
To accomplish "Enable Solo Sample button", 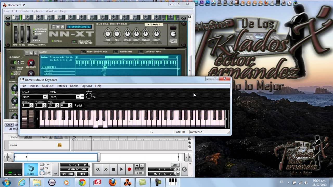I will (116, 52).
